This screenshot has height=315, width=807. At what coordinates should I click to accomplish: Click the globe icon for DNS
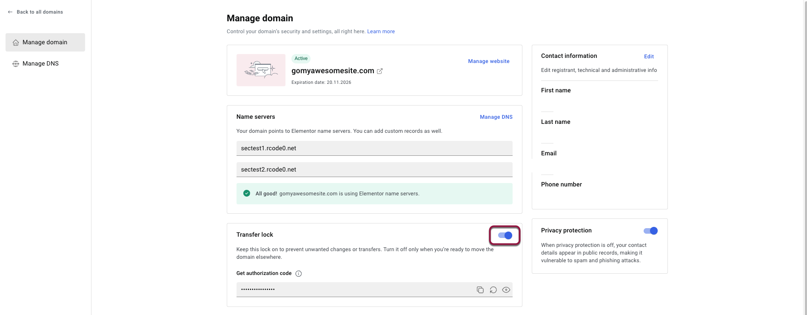(x=16, y=64)
